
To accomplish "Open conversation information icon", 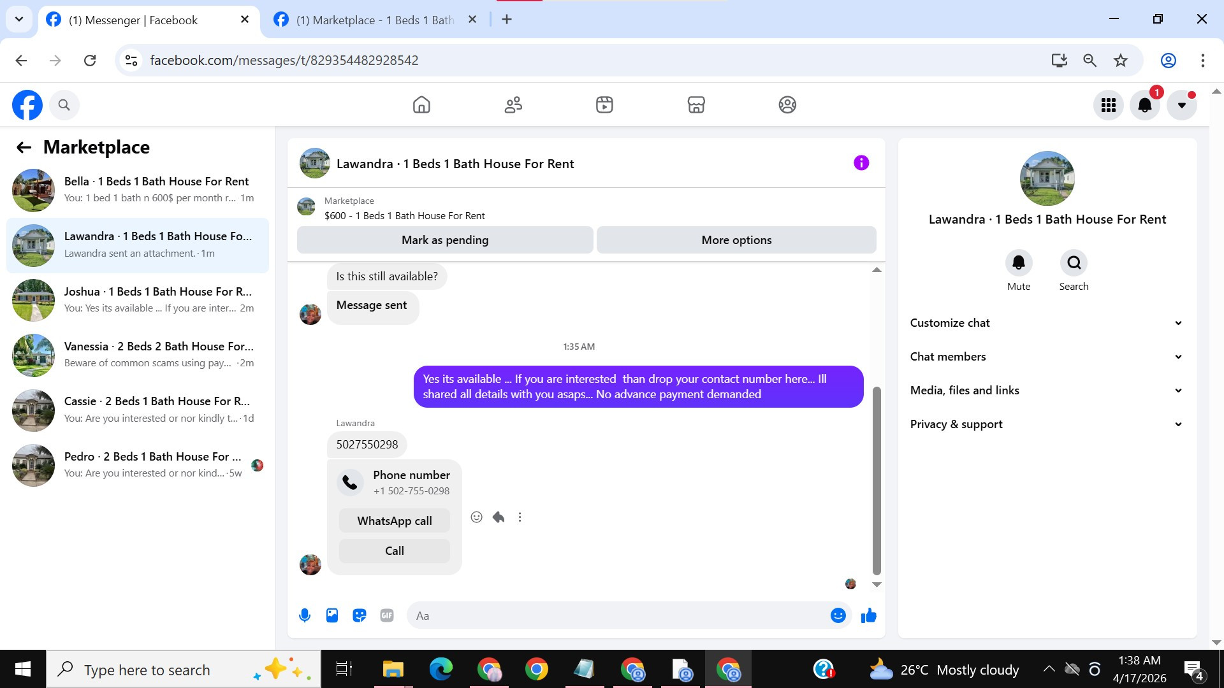I will (861, 163).
